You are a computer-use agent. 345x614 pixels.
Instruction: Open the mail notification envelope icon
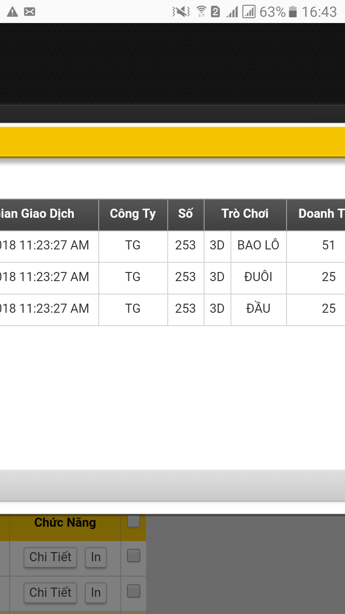pos(30,12)
